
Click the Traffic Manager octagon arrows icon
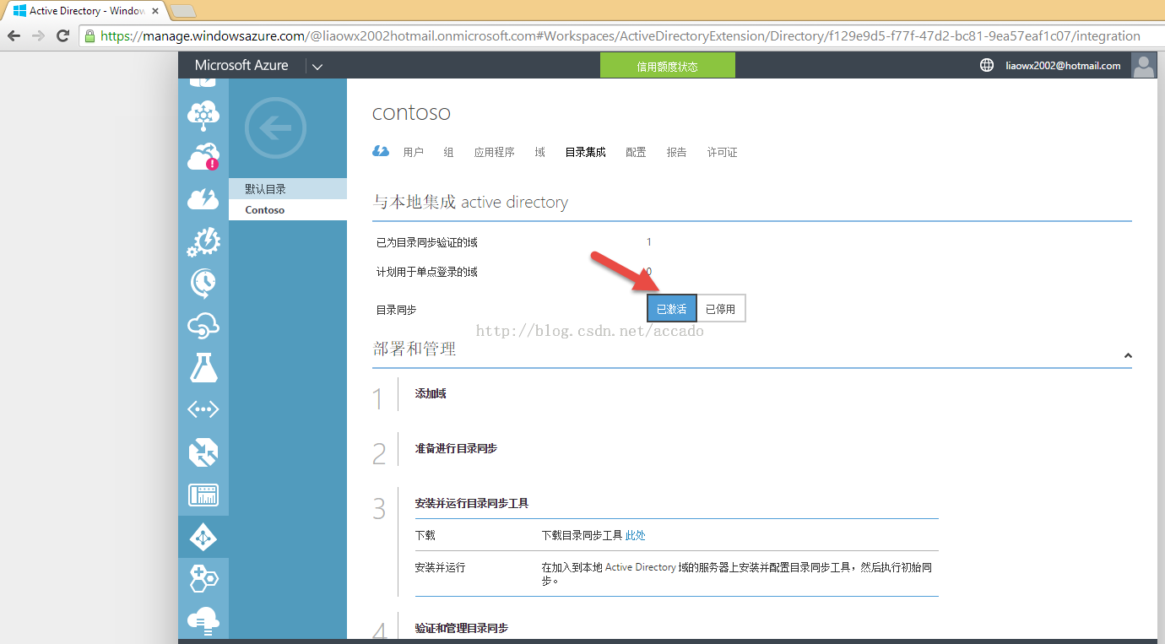click(203, 452)
